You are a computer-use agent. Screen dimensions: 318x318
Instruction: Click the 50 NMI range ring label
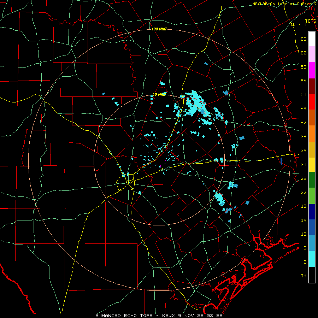(159, 94)
